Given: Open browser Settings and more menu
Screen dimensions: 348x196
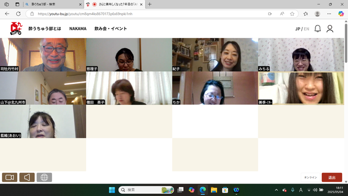Looking at the screenshot, I should [x=329, y=14].
